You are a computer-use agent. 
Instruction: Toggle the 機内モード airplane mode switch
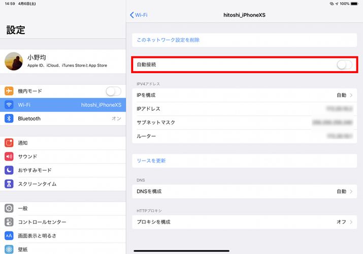click(x=113, y=91)
